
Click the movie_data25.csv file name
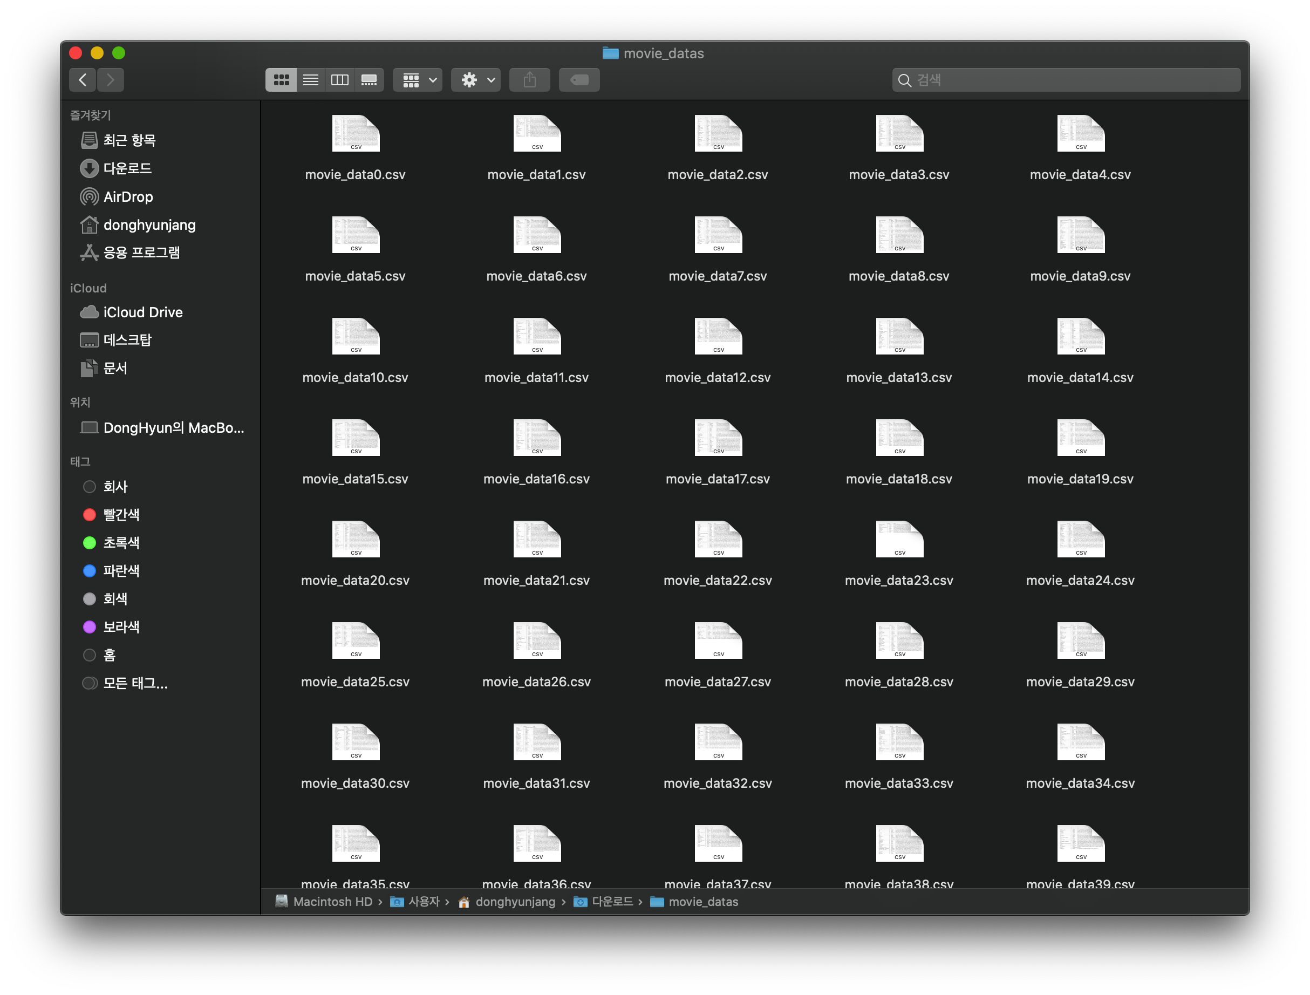[x=356, y=681]
